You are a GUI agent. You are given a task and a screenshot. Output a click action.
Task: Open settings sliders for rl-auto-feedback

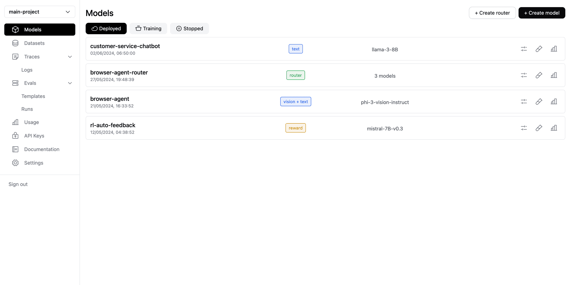524,128
